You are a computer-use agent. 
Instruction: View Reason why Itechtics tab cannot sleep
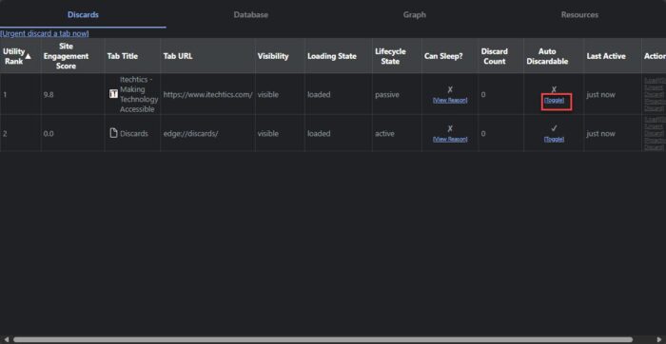(x=450, y=101)
